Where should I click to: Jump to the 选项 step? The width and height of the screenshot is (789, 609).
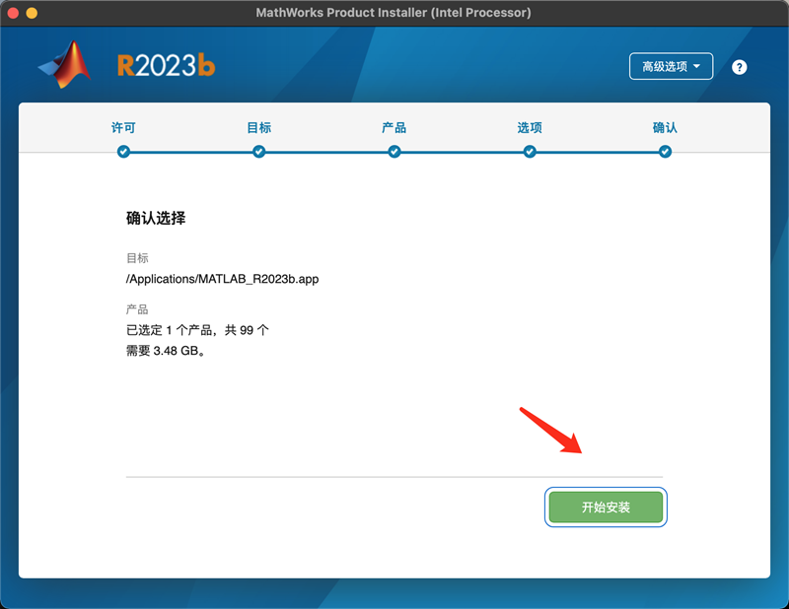(530, 128)
